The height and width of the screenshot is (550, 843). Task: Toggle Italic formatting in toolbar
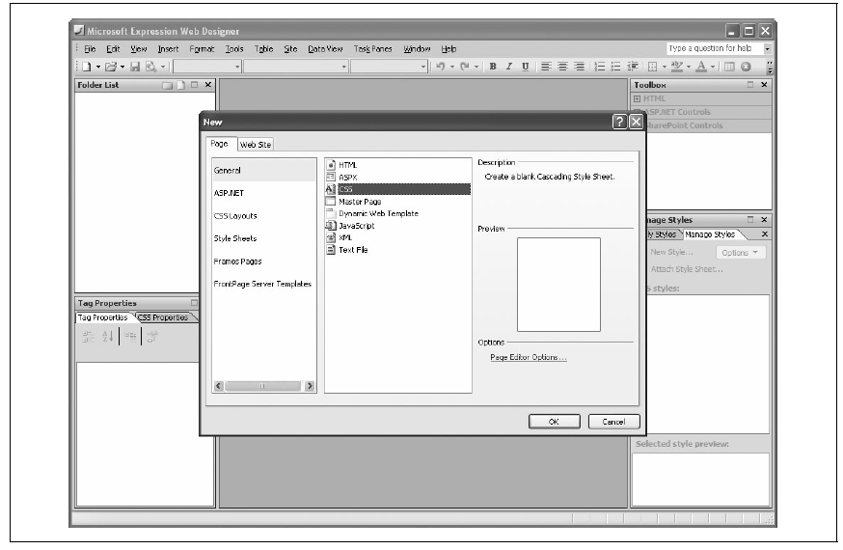[508, 67]
